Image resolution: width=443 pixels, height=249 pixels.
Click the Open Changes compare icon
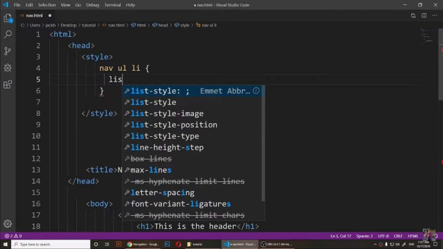tap(413, 16)
